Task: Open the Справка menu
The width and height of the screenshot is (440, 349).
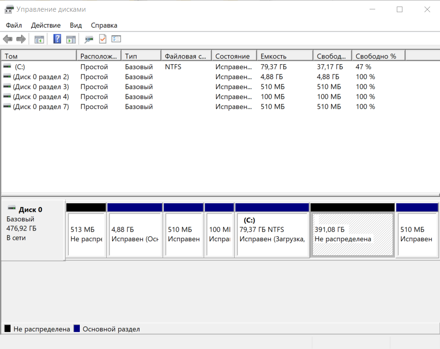Action: coord(104,25)
